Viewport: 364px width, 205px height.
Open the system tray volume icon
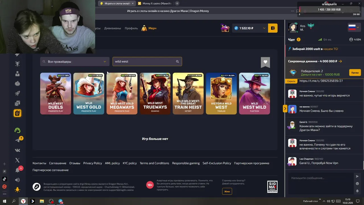328,201
